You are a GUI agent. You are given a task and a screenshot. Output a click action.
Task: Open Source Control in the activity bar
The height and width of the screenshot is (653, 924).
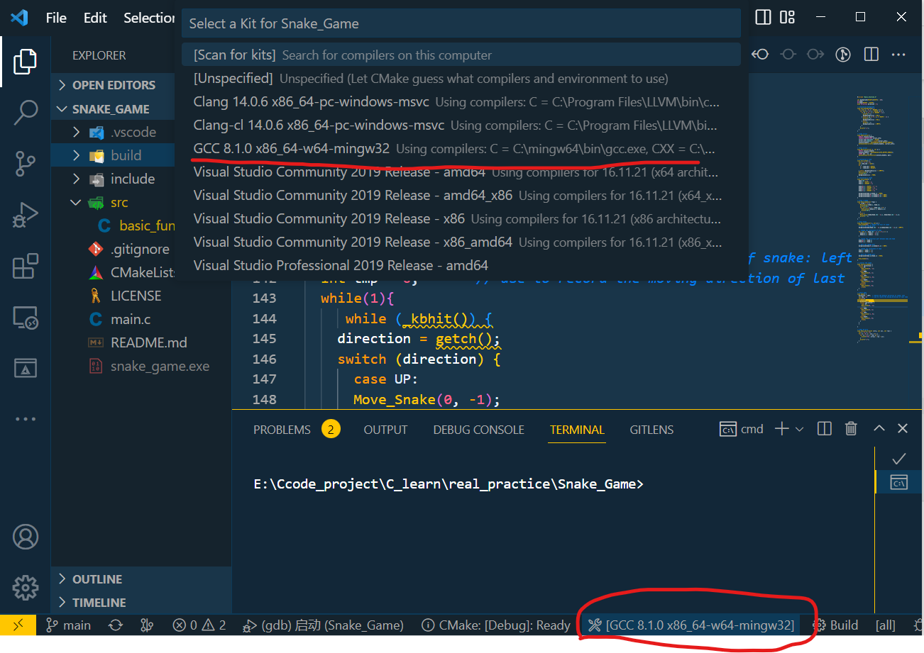coord(25,164)
